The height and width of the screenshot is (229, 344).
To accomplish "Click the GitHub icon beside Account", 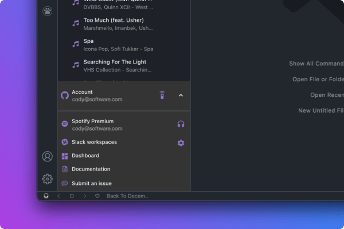I will (x=65, y=96).
